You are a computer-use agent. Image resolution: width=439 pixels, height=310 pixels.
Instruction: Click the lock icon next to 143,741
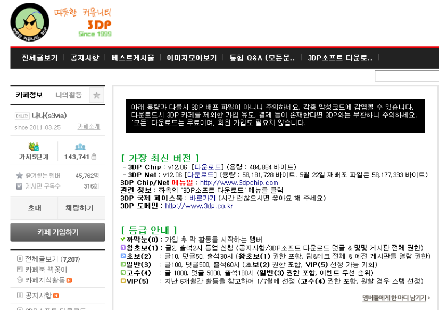(94, 157)
